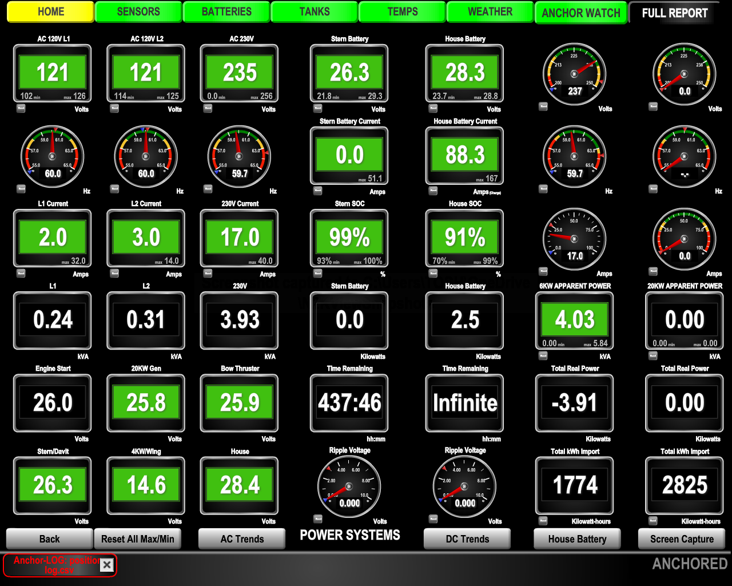Screen dimensions: 732x586
Task: Reset the 20KW 0.0 volts dial gauge
Action: click(653, 106)
